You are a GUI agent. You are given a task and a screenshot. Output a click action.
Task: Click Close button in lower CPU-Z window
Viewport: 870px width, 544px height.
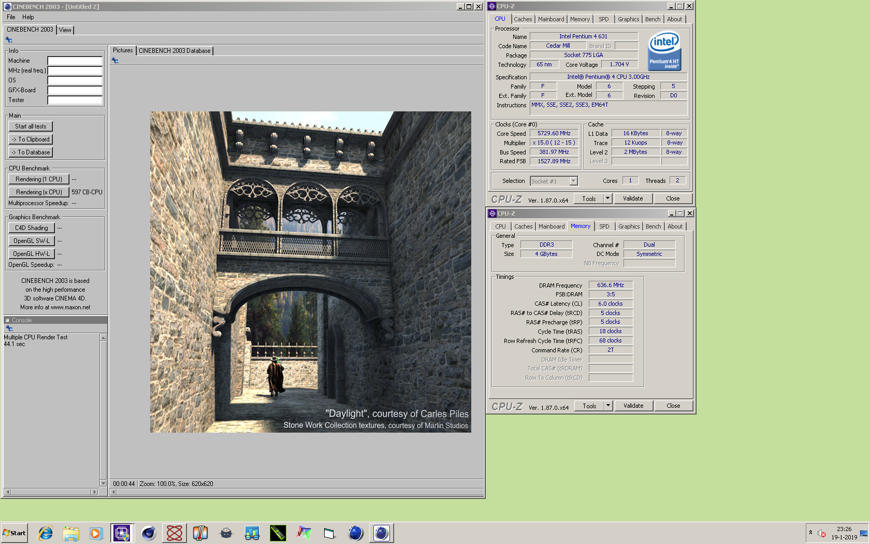[x=673, y=406]
